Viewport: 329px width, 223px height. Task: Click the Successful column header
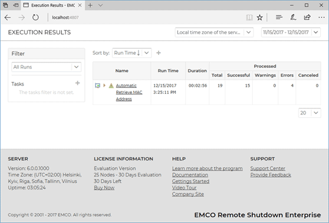[239, 75]
